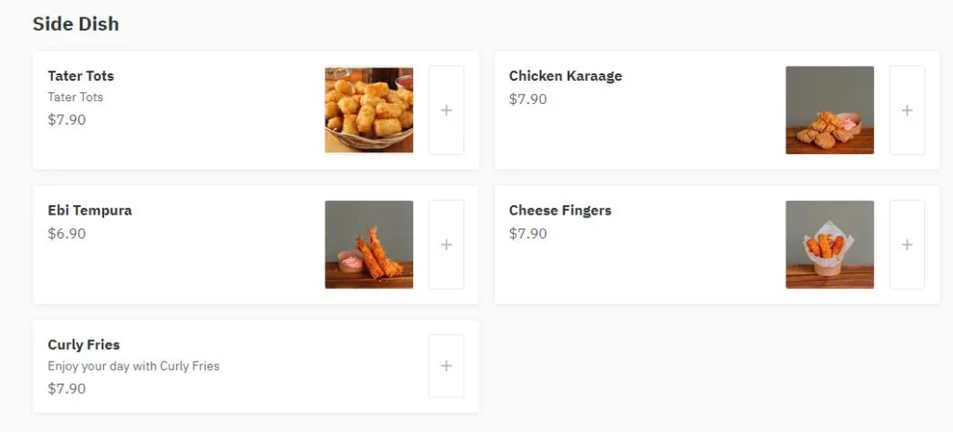Select the Curly Fries title
Screen dimensions: 953x432
(x=84, y=346)
